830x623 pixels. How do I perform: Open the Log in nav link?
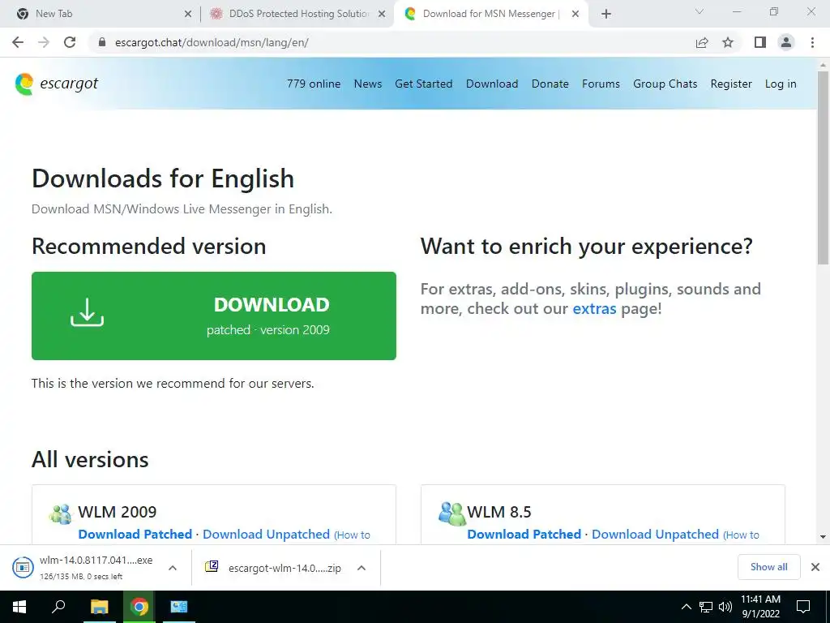tap(781, 84)
